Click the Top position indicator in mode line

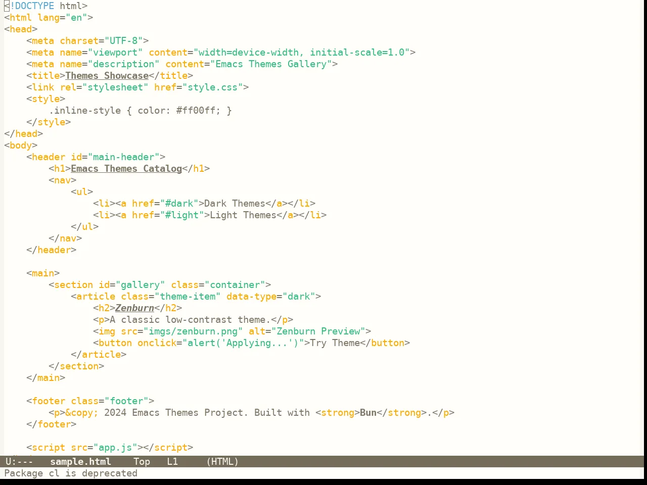coord(142,461)
